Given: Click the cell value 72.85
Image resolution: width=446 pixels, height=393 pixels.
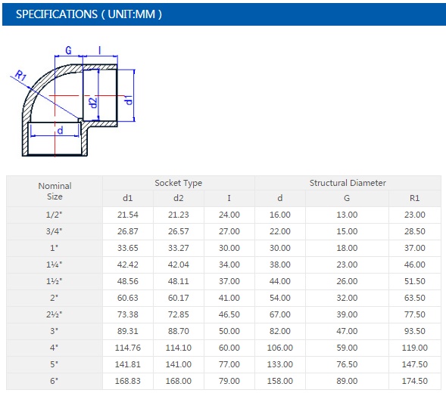Looking at the screenshot, I should 179,314.
